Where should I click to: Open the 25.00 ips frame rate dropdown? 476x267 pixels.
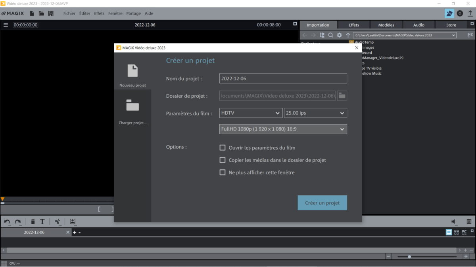(x=316, y=113)
